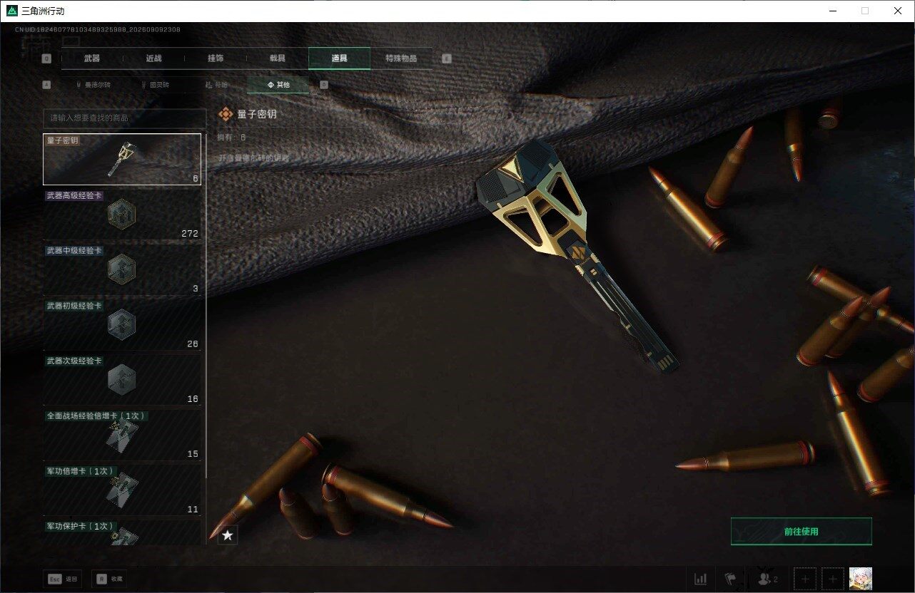The width and height of the screenshot is (915, 593).
Task: Open the statistics bar chart icon
Action: click(x=701, y=579)
